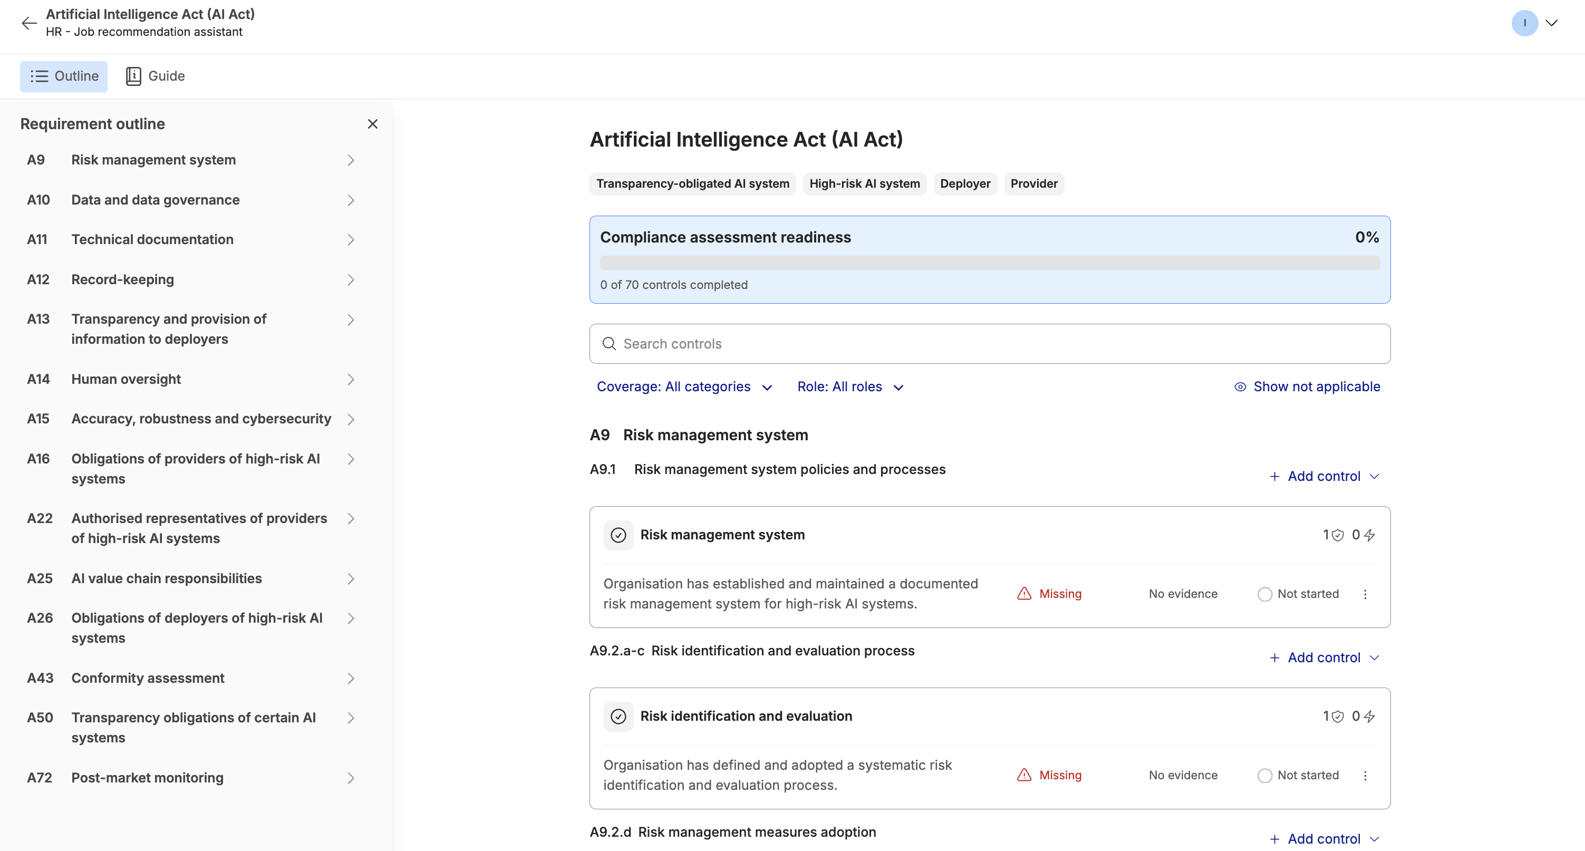
Task: Click '0 of 70 controls completed' text
Action: click(x=674, y=285)
